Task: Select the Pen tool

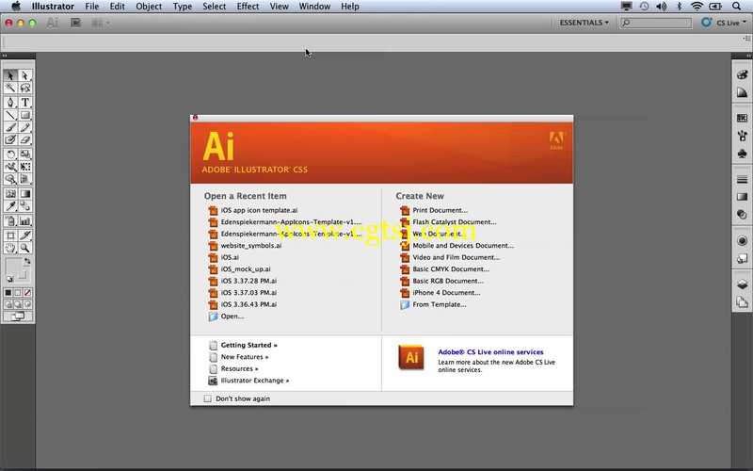Action: pos(10,103)
